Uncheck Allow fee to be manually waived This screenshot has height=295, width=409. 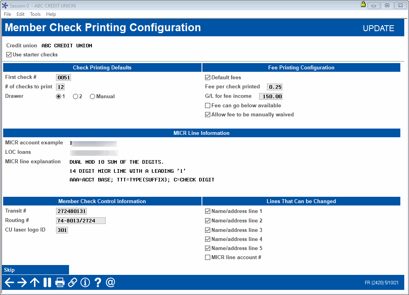pos(207,114)
